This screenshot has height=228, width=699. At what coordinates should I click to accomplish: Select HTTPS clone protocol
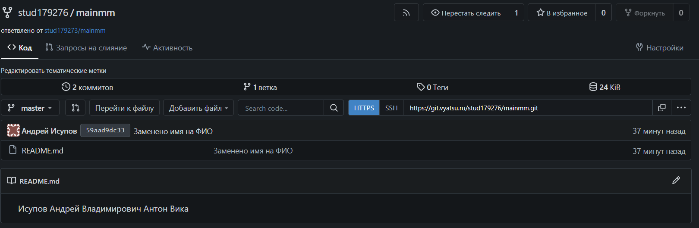point(364,108)
